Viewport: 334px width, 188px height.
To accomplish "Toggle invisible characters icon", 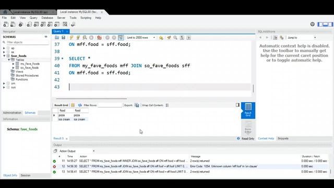I will click(182, 38).
